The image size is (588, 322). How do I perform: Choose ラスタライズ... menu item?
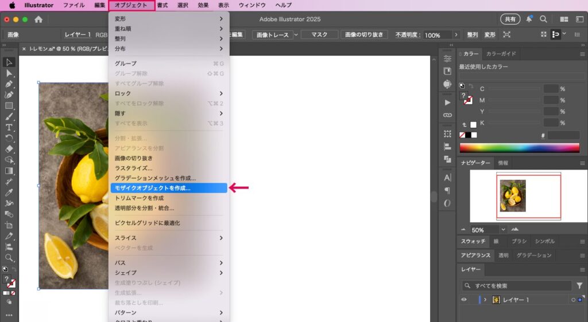point(169,168)
